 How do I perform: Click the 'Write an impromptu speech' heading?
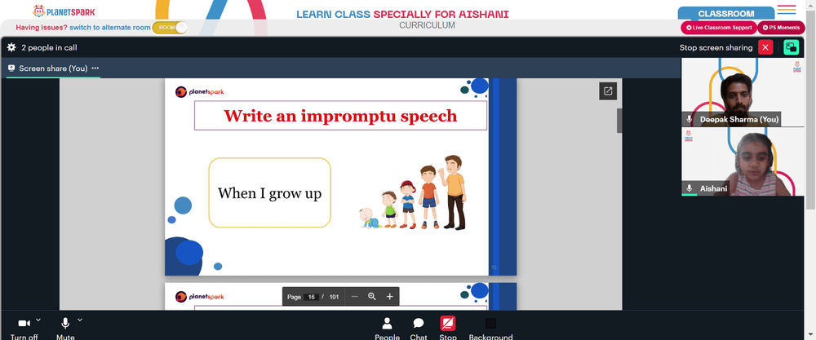pyautogui.click(x=340, y=116)
